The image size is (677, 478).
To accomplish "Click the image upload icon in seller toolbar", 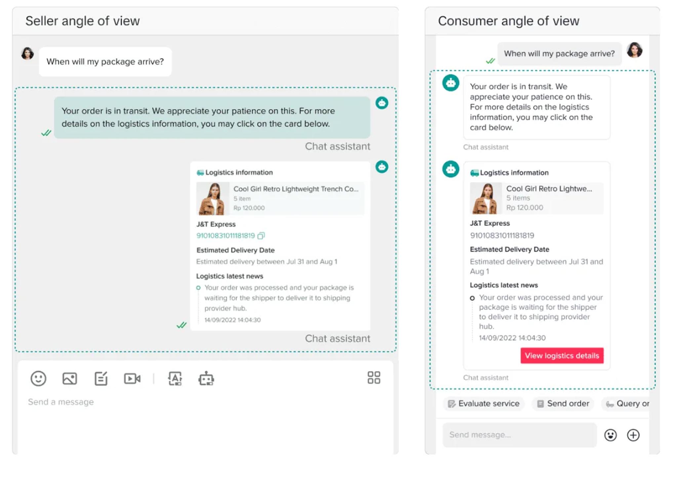I will click(69, 378).
